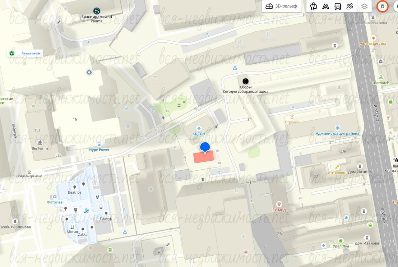Open the КЦСОН diamond marker

(199, 128)
